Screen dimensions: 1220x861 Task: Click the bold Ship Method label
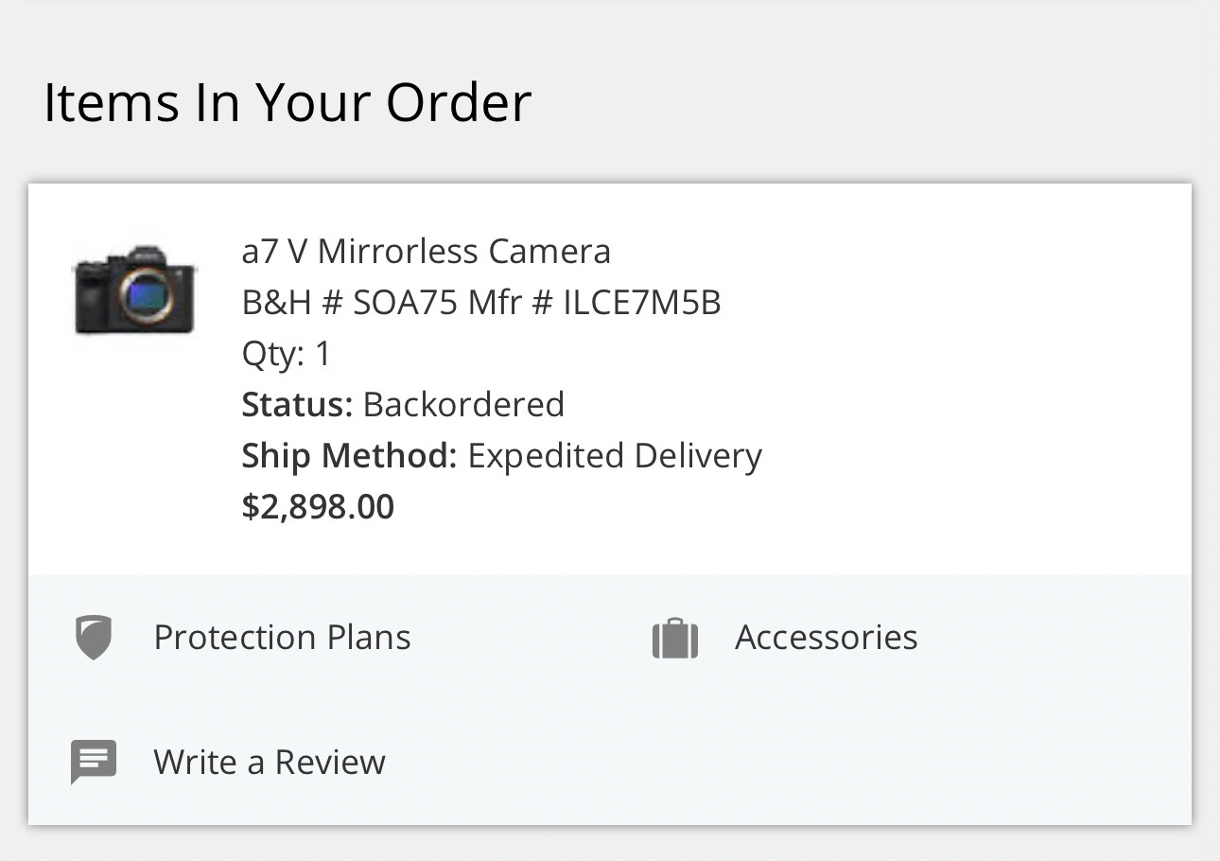349,456
